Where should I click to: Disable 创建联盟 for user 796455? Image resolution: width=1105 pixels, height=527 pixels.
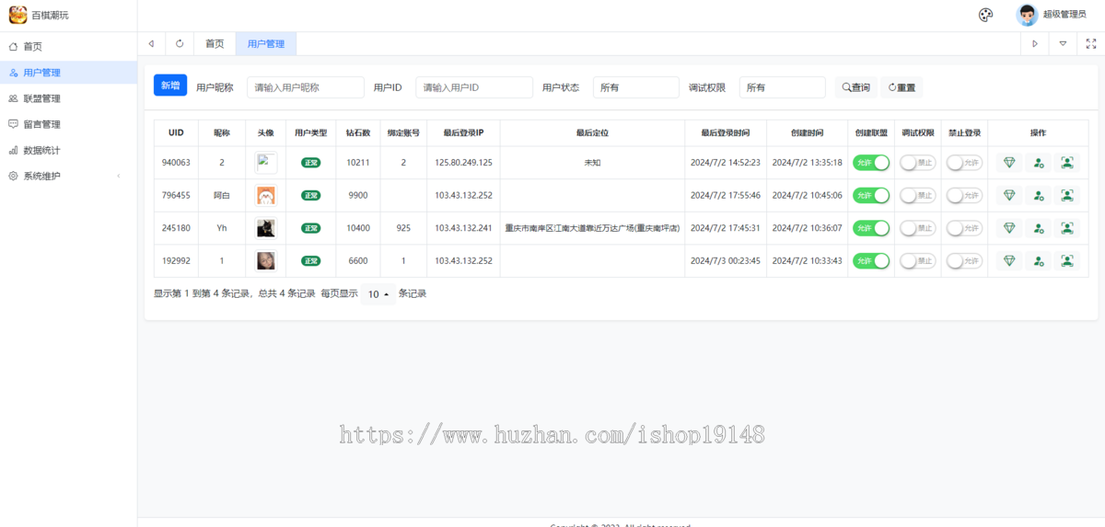click(x=871, y=195)
